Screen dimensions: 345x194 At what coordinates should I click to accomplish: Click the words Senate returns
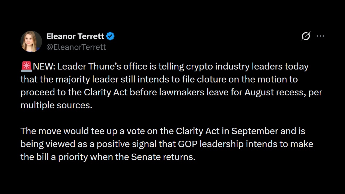point(163,157)
